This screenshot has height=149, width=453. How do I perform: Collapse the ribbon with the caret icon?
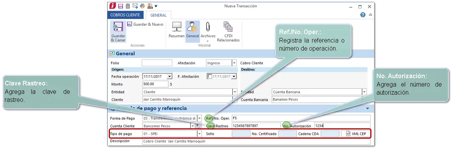point(370,15)
